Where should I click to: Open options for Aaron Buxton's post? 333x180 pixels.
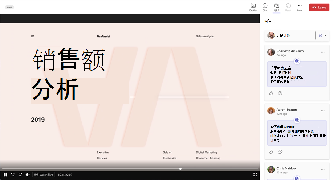323,111
